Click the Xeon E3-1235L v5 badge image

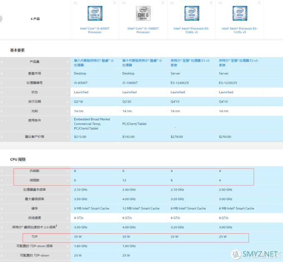click(x=240, y=13)
